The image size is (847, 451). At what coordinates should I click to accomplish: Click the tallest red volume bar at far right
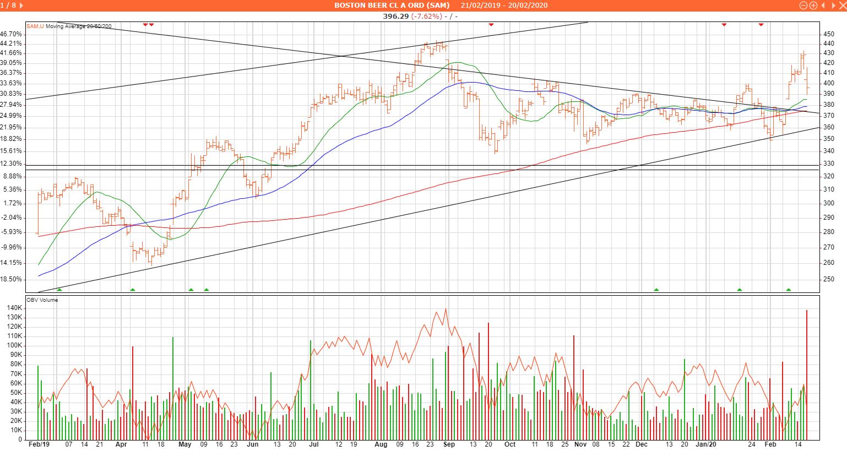point(807,374)
